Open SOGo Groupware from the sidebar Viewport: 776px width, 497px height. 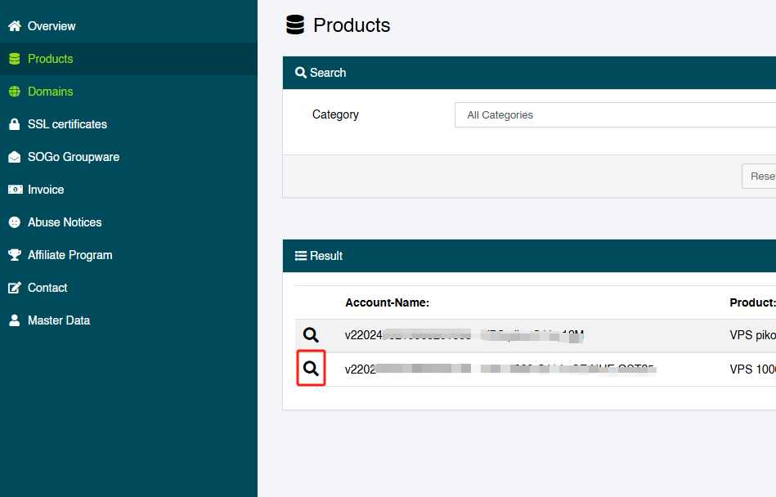point(73,157)
